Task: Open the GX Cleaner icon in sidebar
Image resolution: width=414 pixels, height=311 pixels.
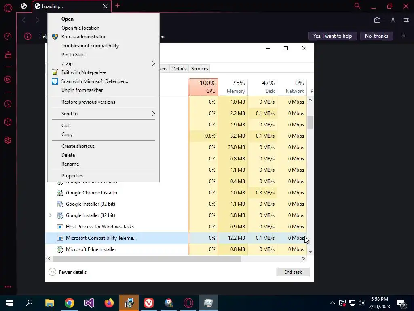Action: 8,55
